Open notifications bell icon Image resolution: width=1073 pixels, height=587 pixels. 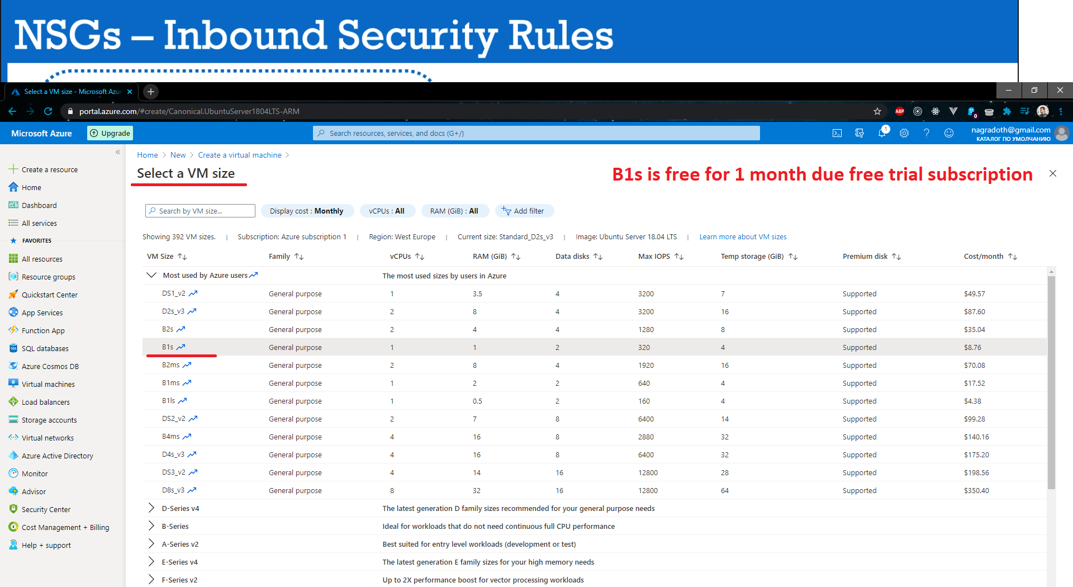tap(882, 133)
